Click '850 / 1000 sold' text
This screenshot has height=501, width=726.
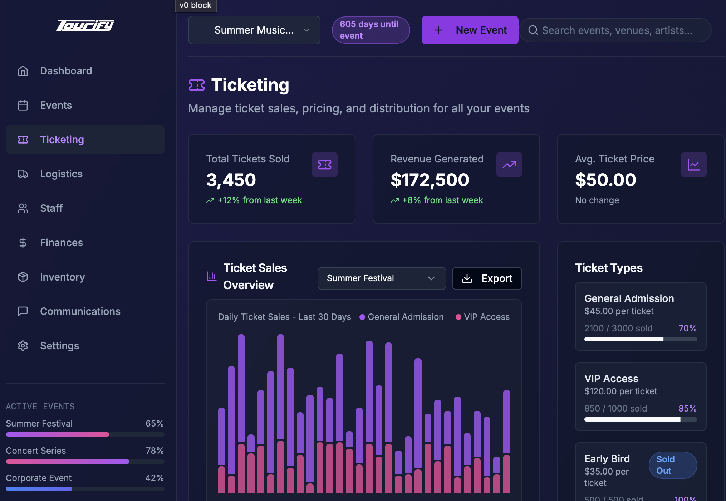coord(616,409)
